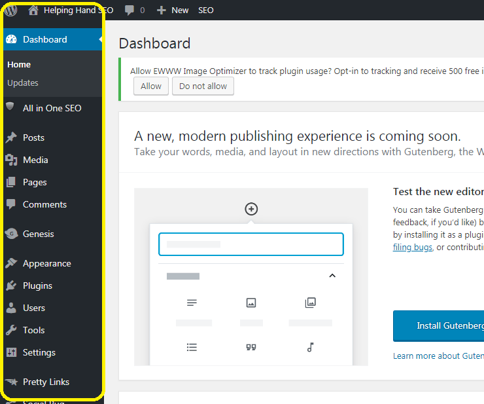484x404 pixels.
Task: Click the audio note block icon in preview
Action: point(310,347)
